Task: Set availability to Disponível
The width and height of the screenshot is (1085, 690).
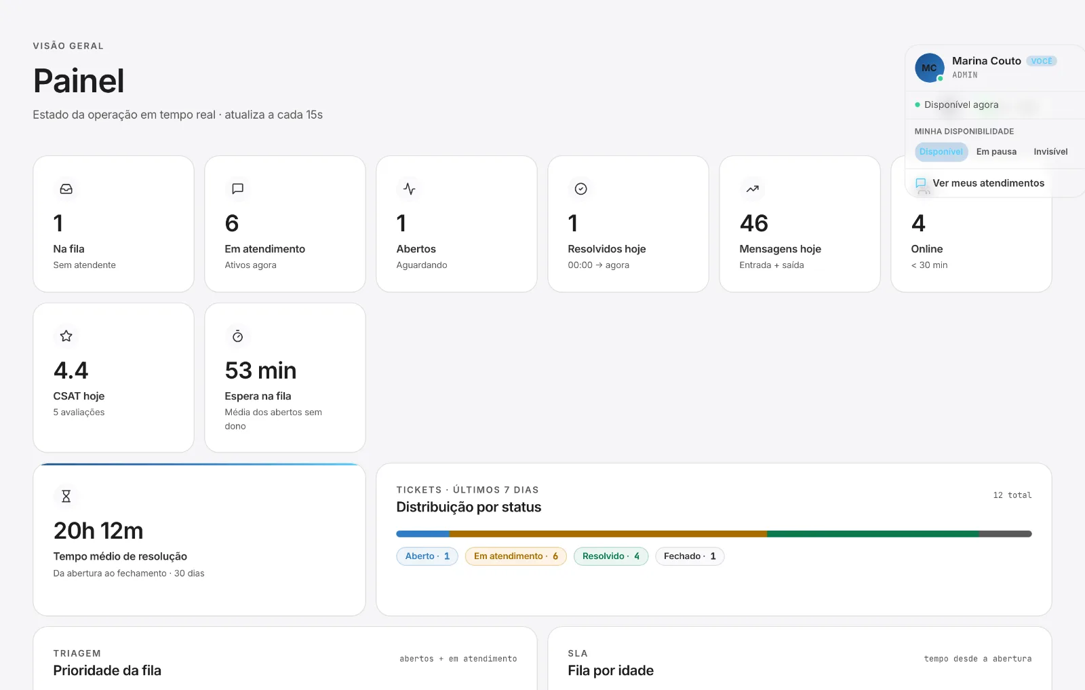Action: point(941,152)
